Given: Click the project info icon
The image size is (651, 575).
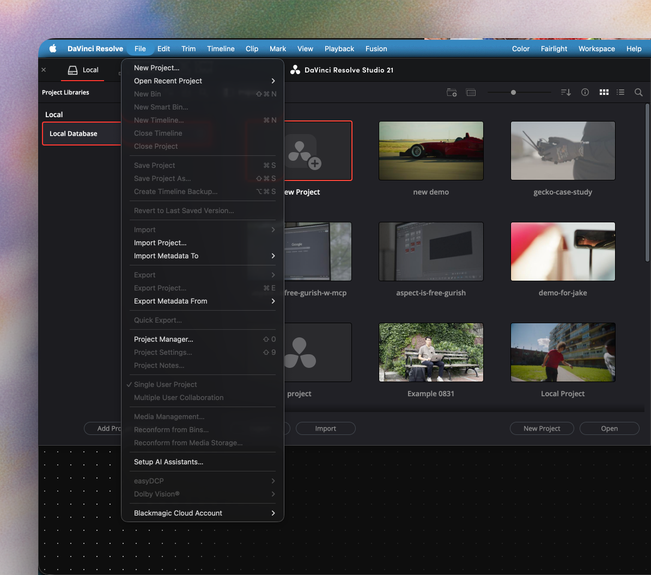Looking at the screenshot, I should click(585, 92).
